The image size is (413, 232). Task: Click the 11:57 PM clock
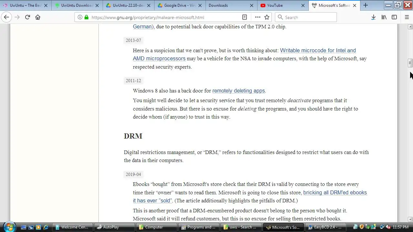point(400,227)
